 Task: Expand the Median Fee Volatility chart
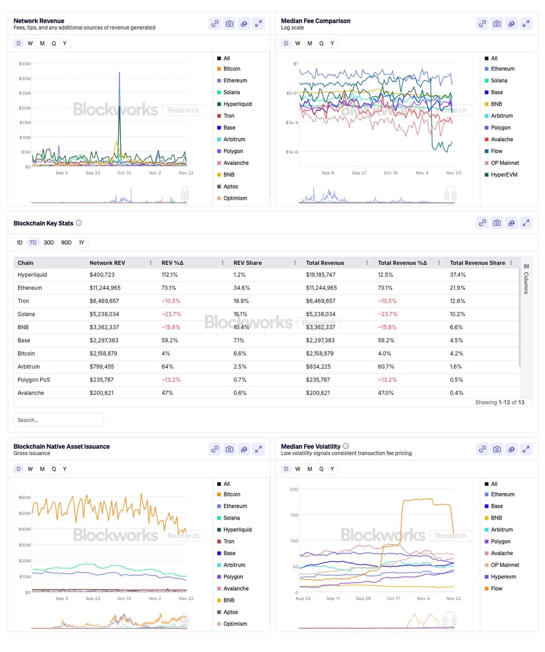click(526, 449)
